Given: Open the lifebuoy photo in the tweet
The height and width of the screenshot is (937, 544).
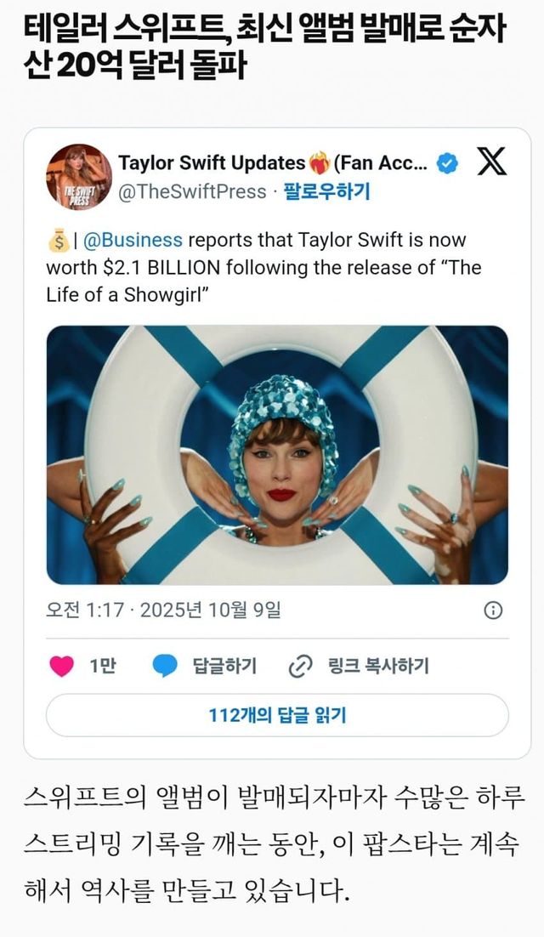Looking at the screenshot, I should [x=277, y=455].
